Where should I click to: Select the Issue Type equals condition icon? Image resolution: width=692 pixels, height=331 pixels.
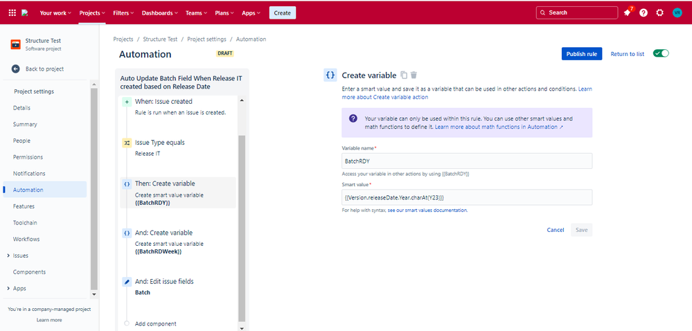[x=127, y=143]
